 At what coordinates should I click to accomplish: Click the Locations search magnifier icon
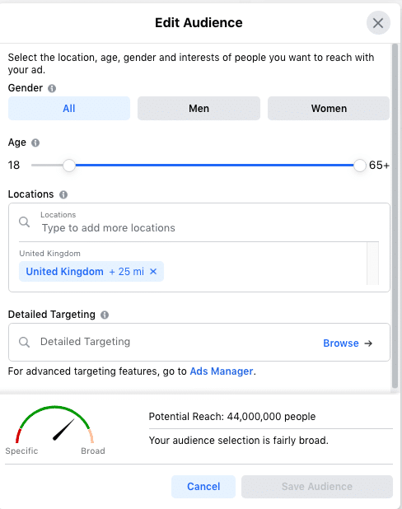pos(25,222)
